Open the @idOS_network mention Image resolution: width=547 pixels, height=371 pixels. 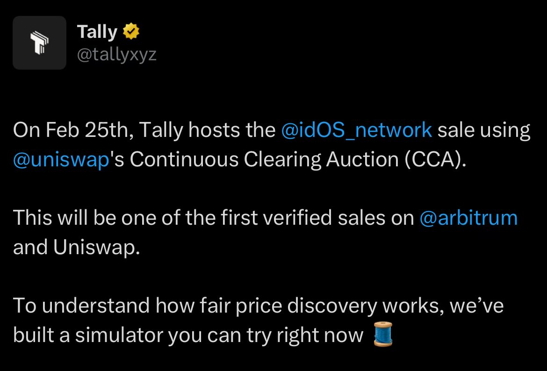357,130
